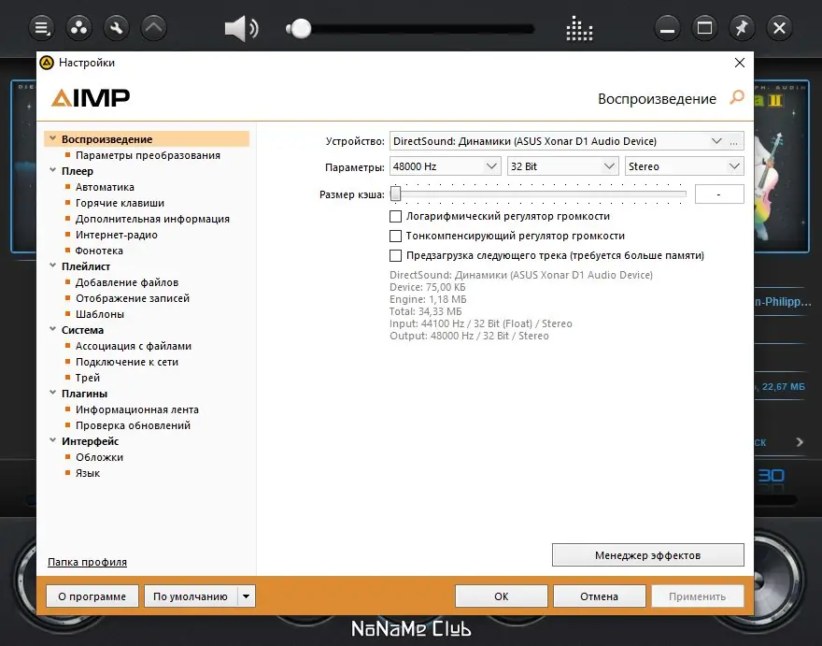This screenshot has height=646, width=822.
Task: Click the search magnifier in settings
Action: [x=737, y=97]
